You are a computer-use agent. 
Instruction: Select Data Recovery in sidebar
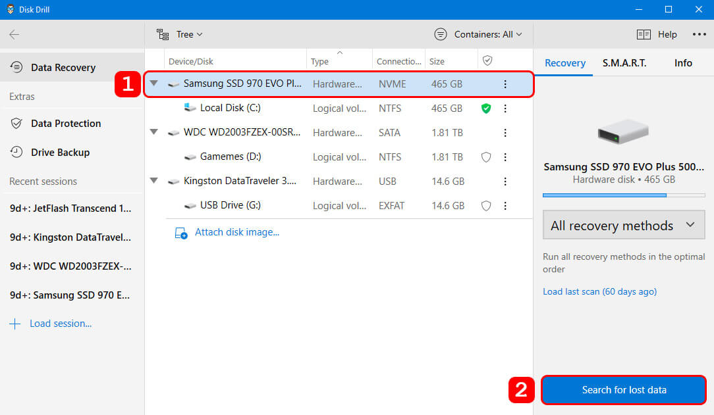(x=72, y=67)
